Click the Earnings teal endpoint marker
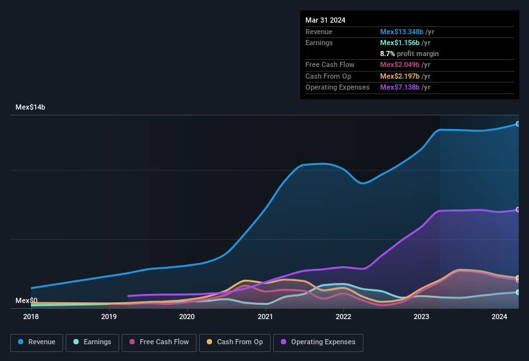529x361 pixels. [518, 292]
